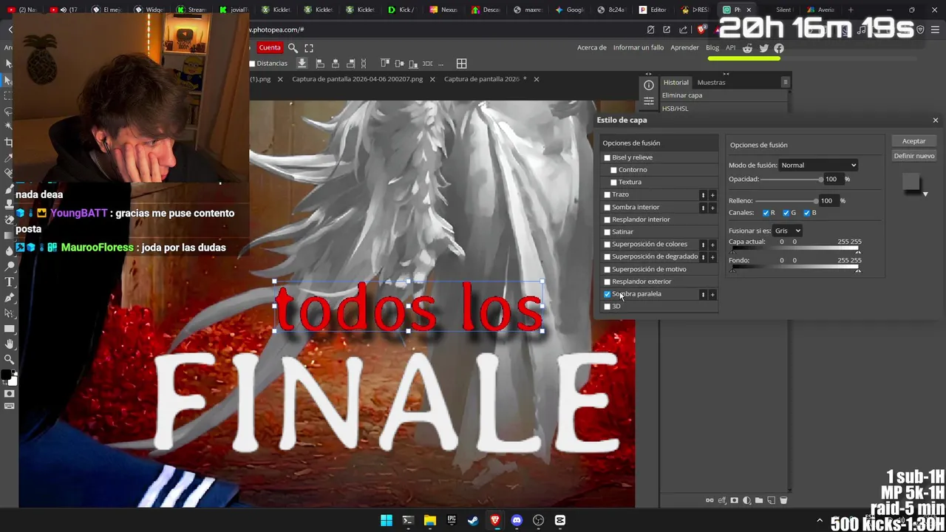Screen dimensions: 946x532
Task: Click the download/export arrow icon in options bar
Action: click(302, 64)
